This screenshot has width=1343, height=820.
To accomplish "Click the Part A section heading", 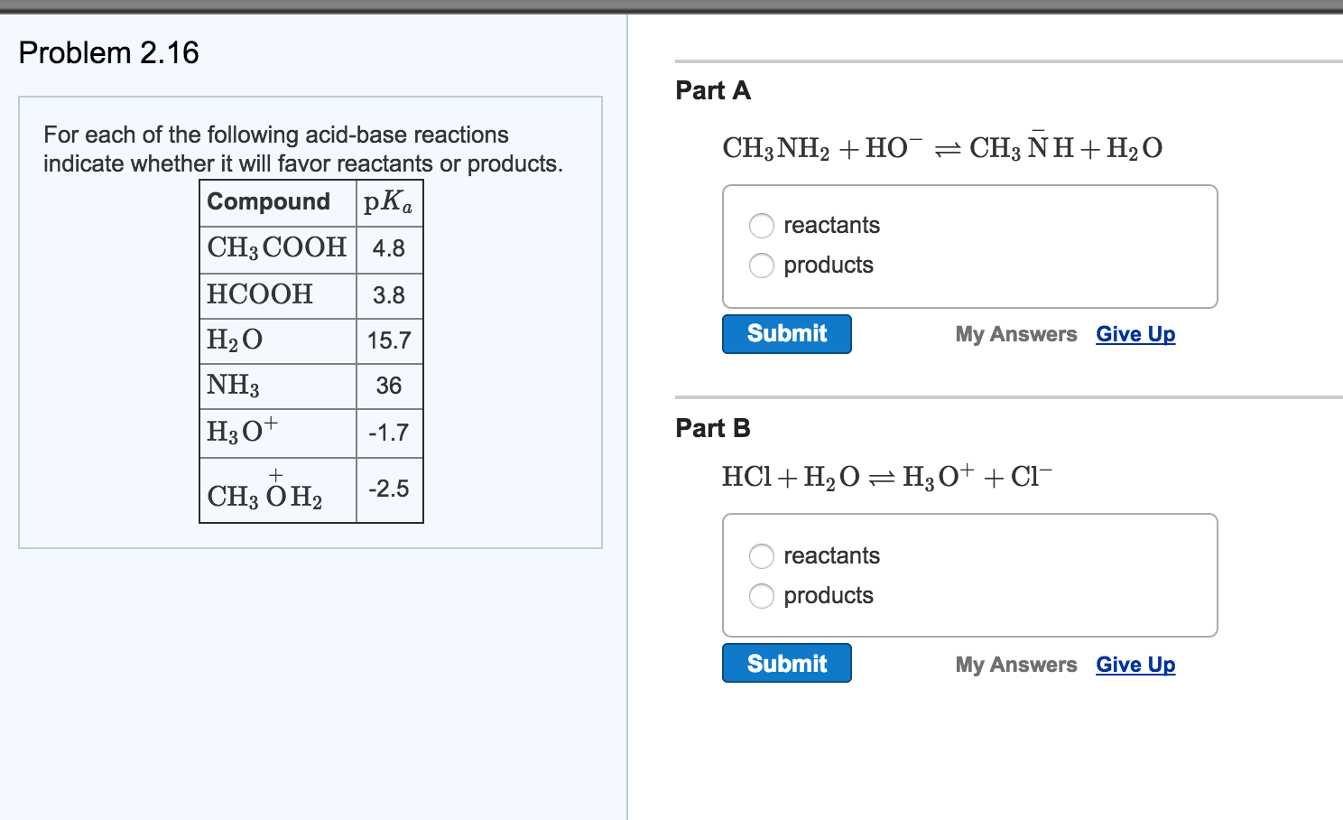I will click(713, 90).
